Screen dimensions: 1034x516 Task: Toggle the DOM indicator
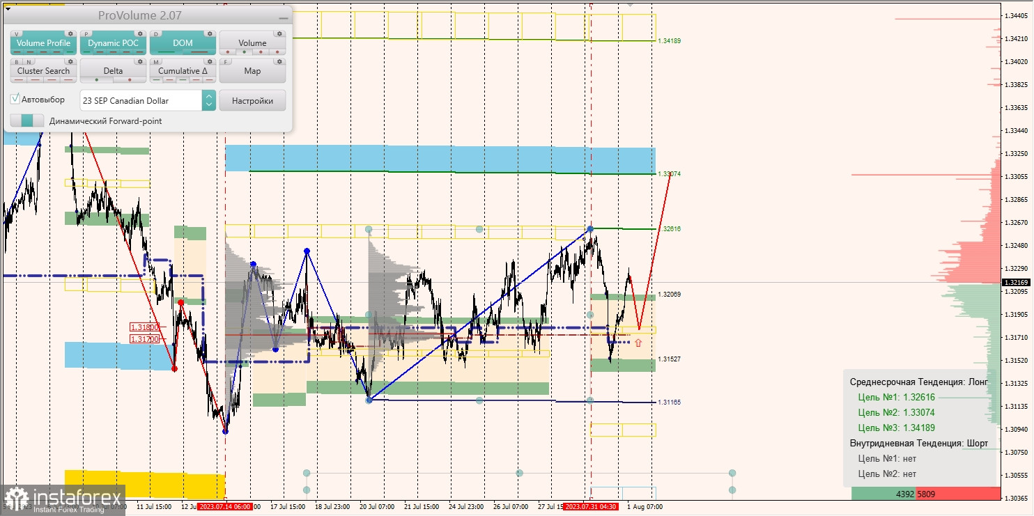click(183, 42)
